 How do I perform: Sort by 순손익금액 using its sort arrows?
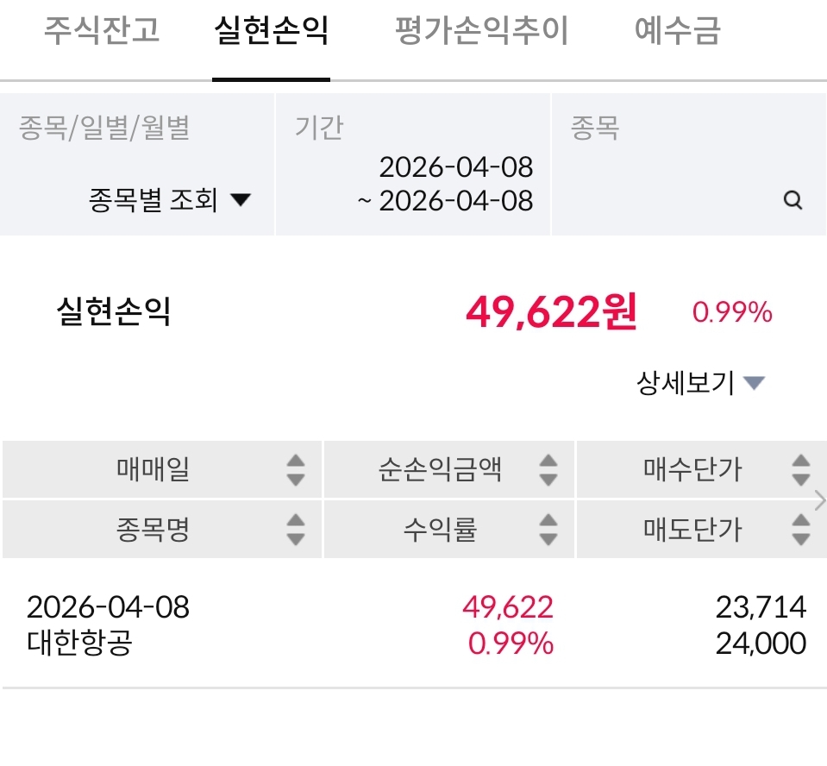[548, 470]
